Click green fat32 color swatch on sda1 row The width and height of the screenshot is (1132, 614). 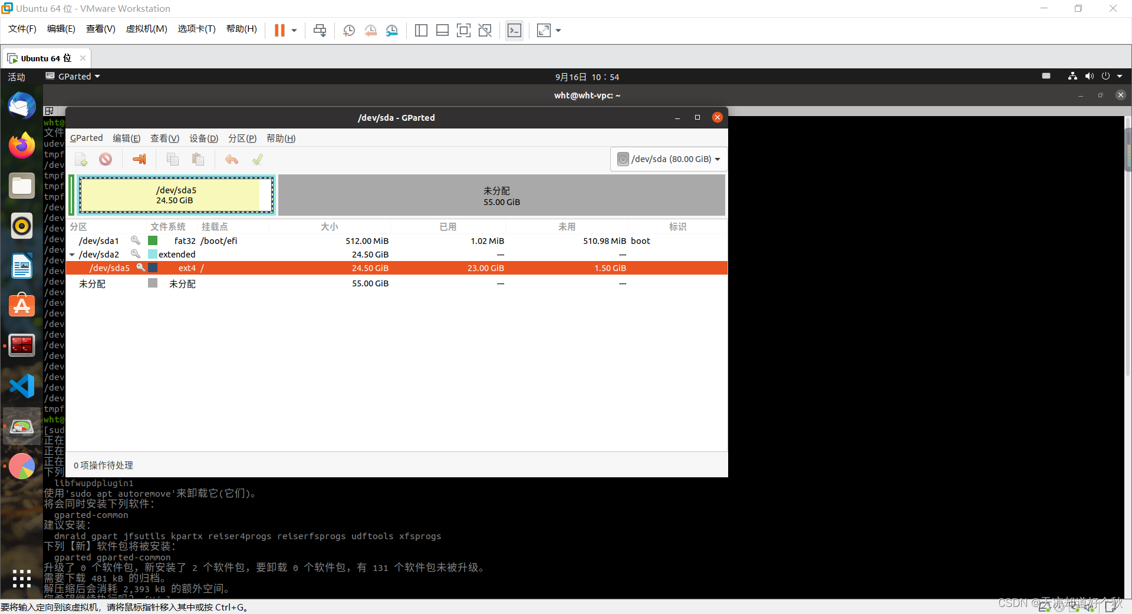click(153, 240)
